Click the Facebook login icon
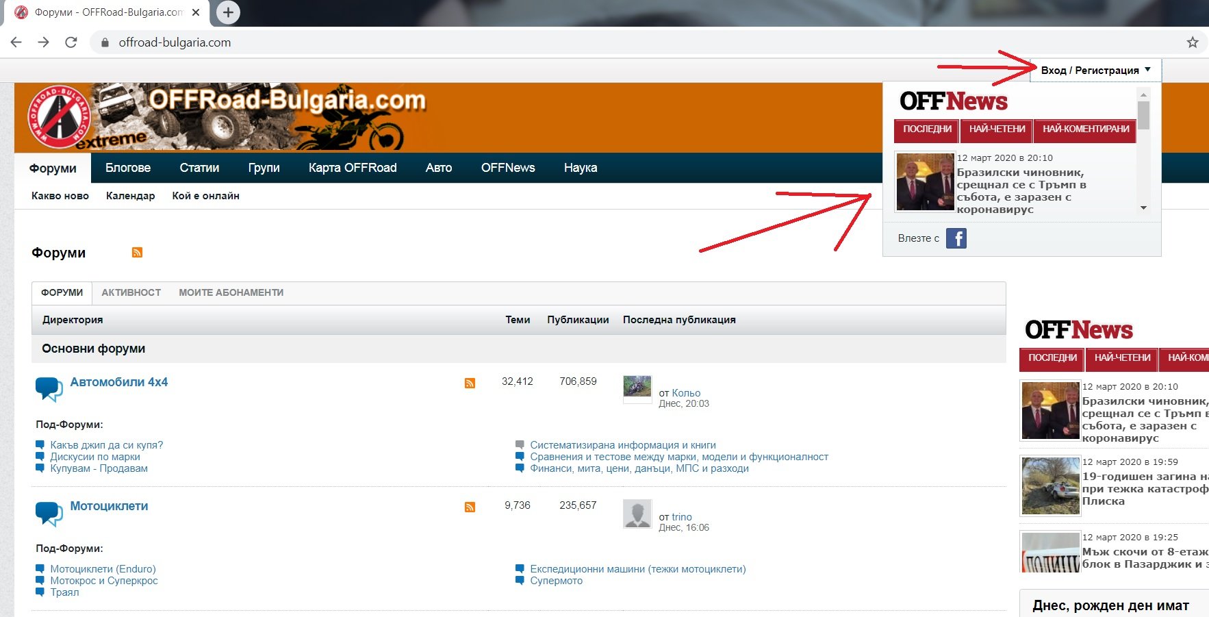The height and width of the screenshot is (617, 1209). coord(956,238)
